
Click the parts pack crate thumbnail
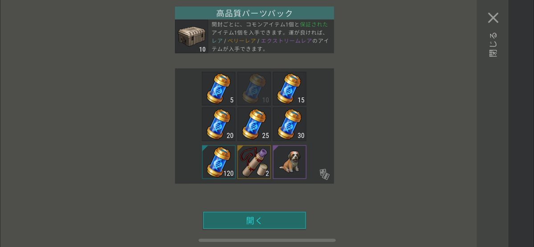point(192,36)
